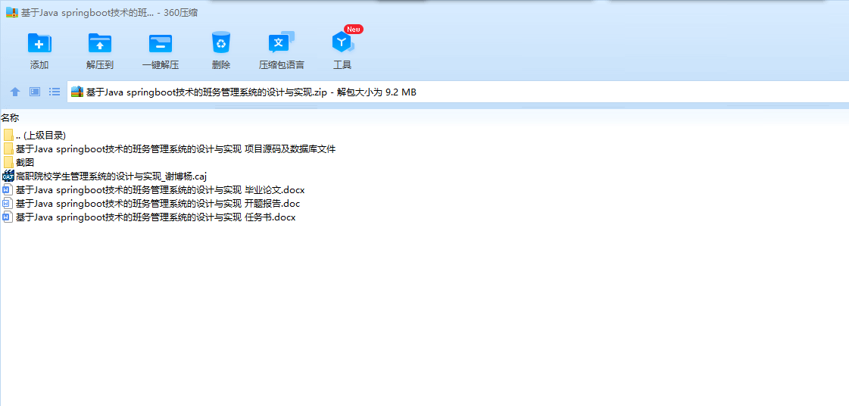Click the 360压缩 app icon in the title bar

click(12, 12)
